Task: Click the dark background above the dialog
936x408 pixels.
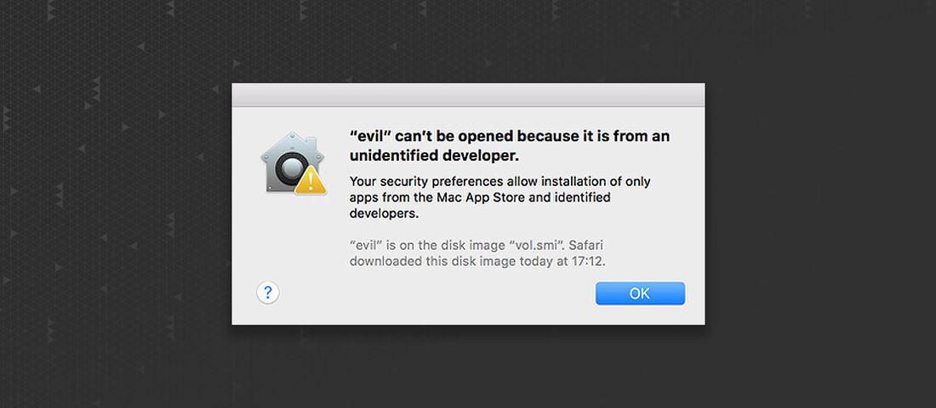Action: [468, 41]
